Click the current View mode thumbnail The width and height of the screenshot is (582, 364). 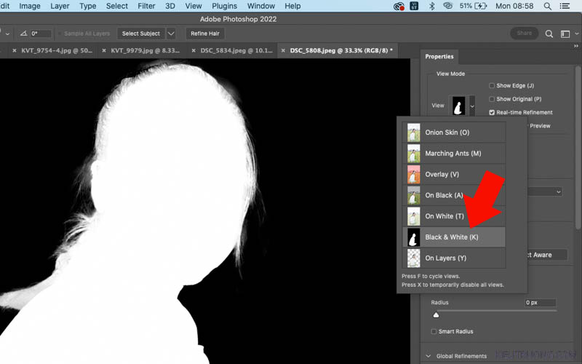[459, 106]
